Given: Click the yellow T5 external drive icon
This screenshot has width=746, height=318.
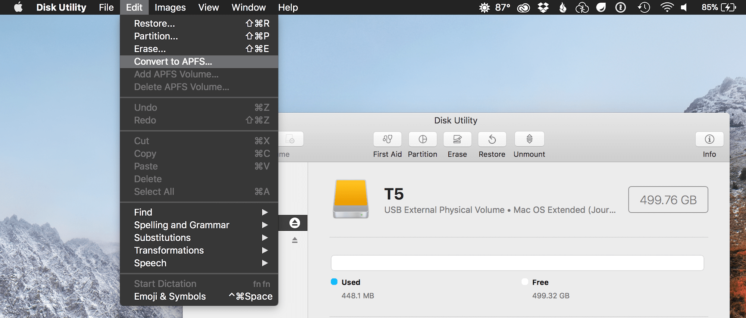Looking at the screenshot, I should [x=351, y=199].
